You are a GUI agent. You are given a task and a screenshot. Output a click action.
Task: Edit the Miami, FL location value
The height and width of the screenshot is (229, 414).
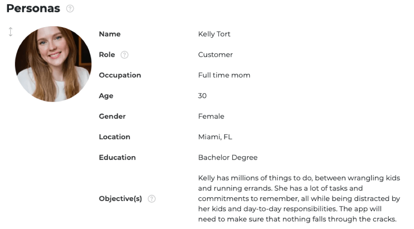click(215, 137)
